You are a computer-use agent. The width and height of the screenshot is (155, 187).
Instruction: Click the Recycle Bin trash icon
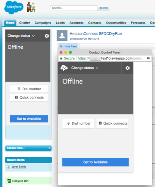[x=9, y=181]
